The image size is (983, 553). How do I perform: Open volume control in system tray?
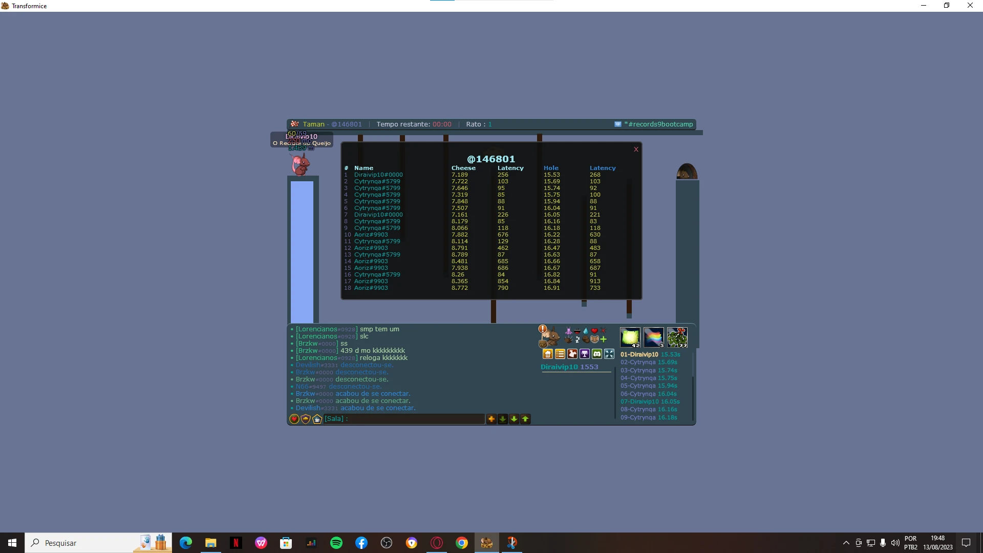895,543
